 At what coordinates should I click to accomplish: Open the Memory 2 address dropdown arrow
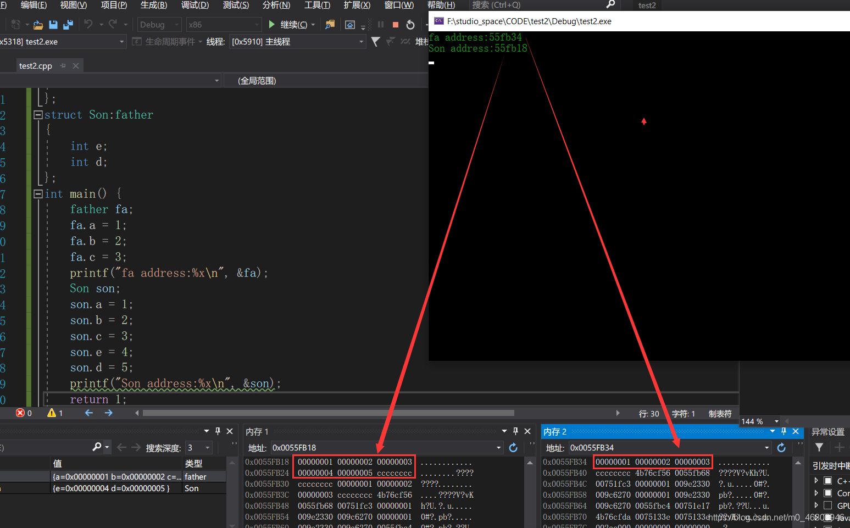click(767, 448)
